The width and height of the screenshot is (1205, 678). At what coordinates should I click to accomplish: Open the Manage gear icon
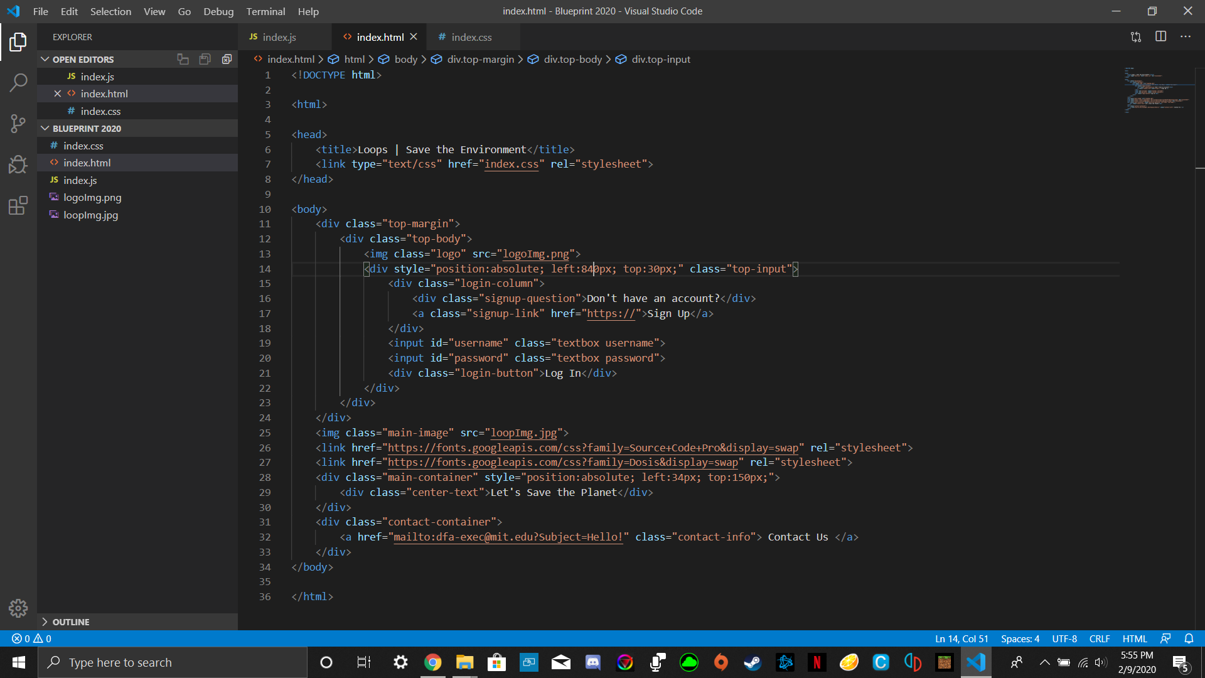pos(18,608)
